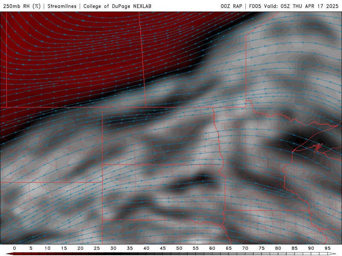Click the colorbar label "50"
Screen dimensions: 342x256
point(179,248)
